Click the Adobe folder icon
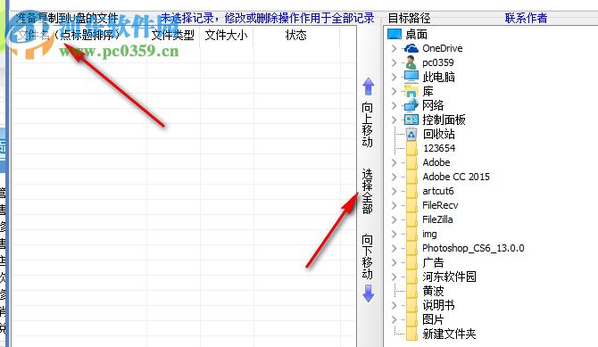Screen dimensions: 598x347 411,162
